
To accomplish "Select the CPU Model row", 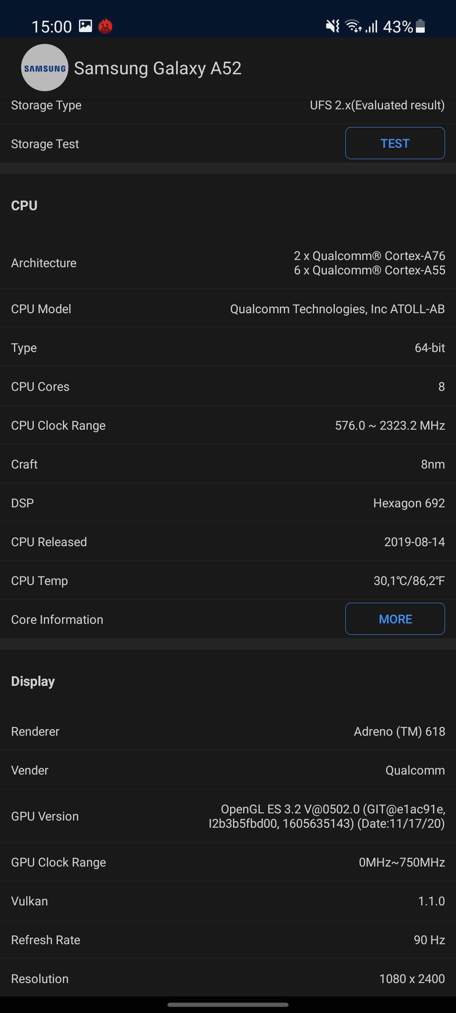I will tap(228, 309).
